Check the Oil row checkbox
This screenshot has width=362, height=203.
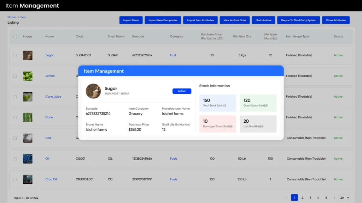click(x=15, y=159)
